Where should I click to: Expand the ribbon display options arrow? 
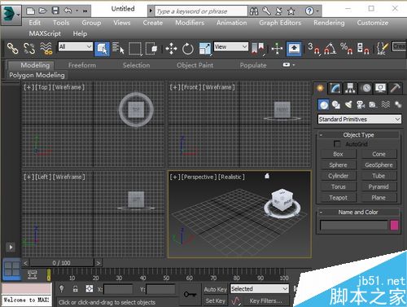click(x=294, y=65)
